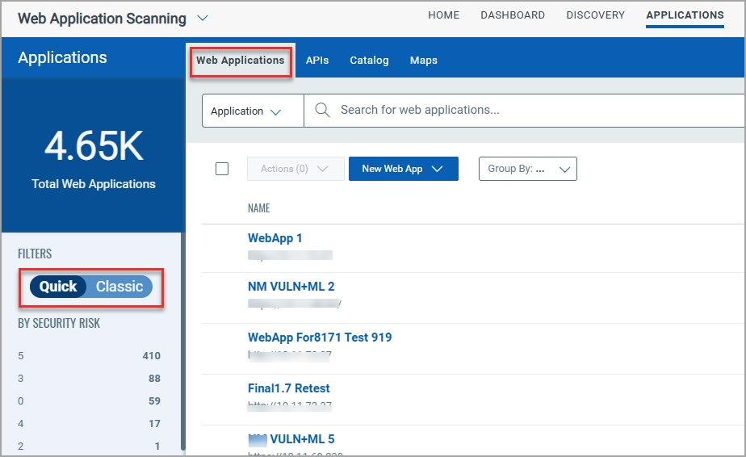Filter by security risk level 5
Image resolution: width=746 pixels, height=457 pixels.
pos(21,356)
